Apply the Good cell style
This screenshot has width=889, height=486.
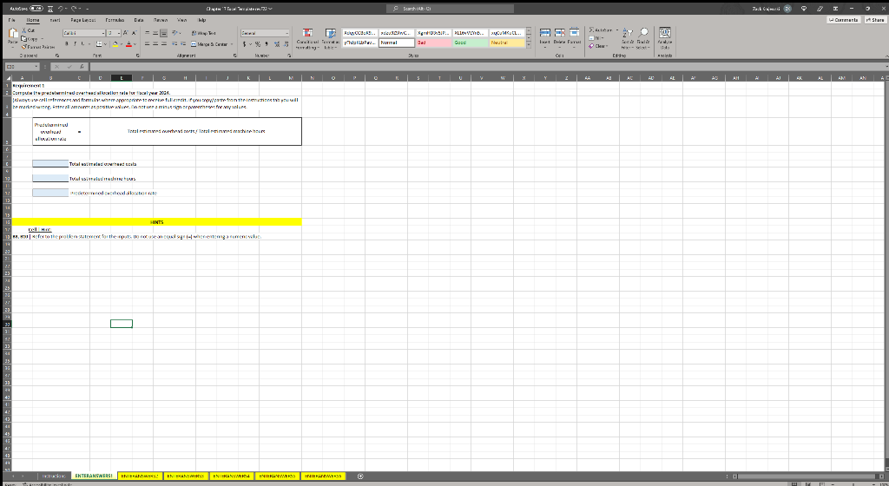(470, 43)
